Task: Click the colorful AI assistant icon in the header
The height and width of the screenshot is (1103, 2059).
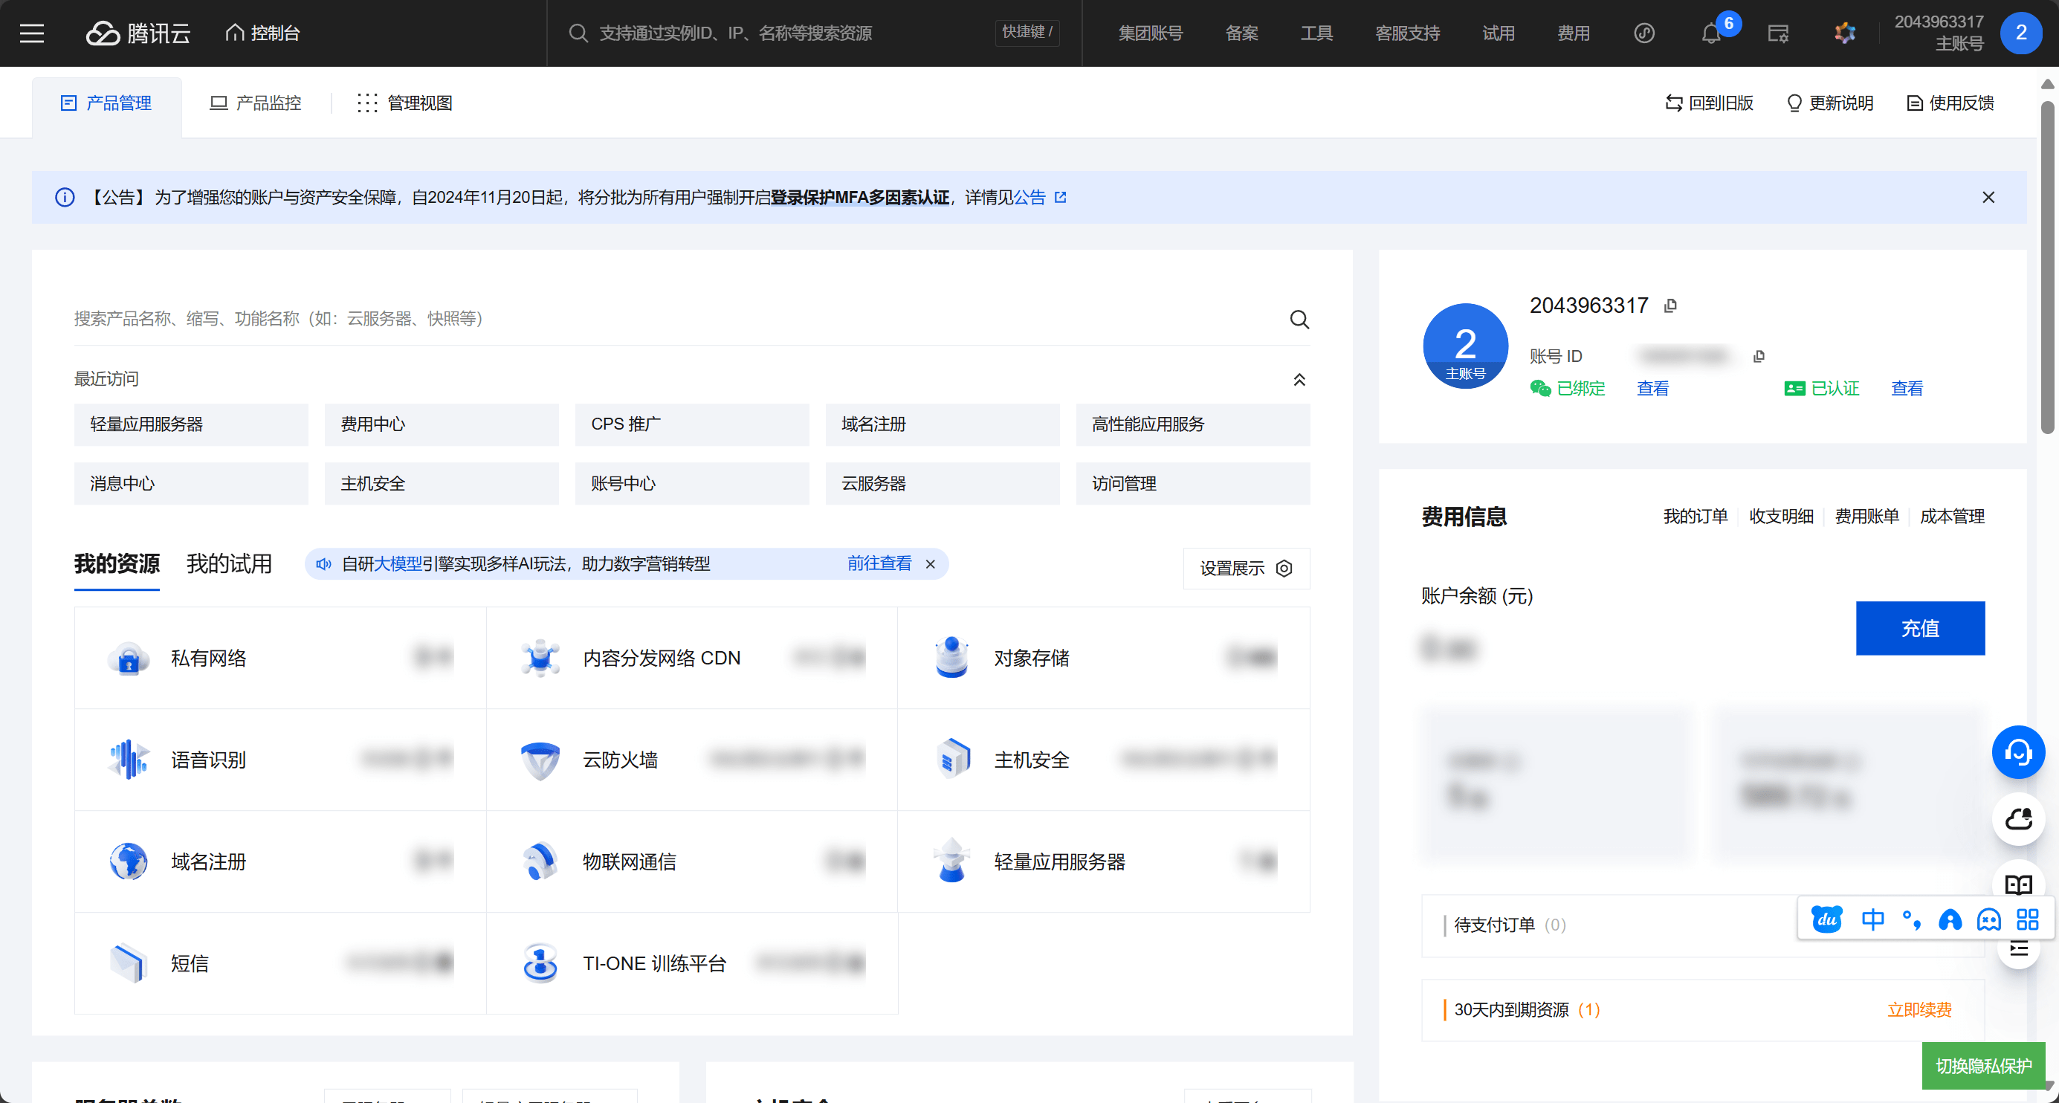Action: (1845, 33)
